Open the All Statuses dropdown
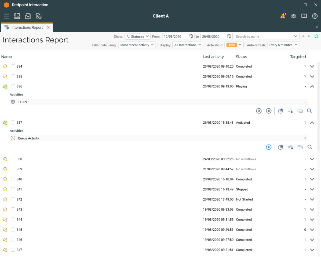The image size is (321, 257). [x=137, y=36]
